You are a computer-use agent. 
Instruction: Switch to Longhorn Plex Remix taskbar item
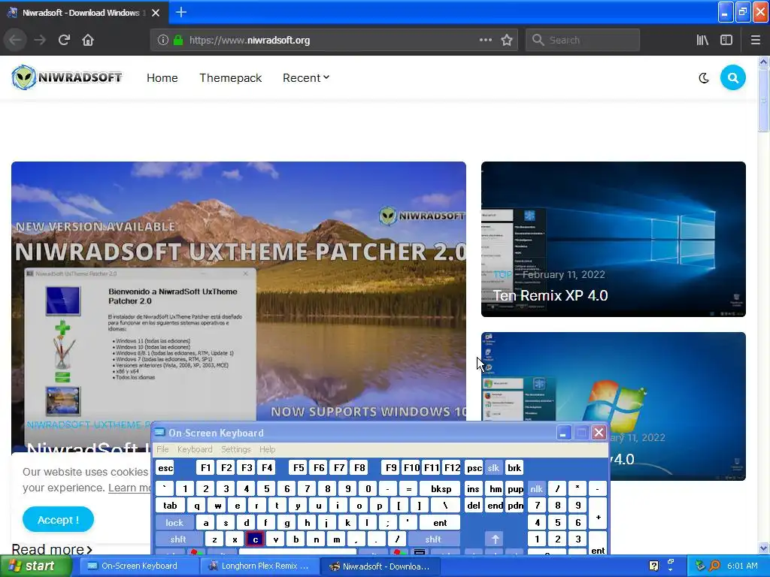pos(260,566)
